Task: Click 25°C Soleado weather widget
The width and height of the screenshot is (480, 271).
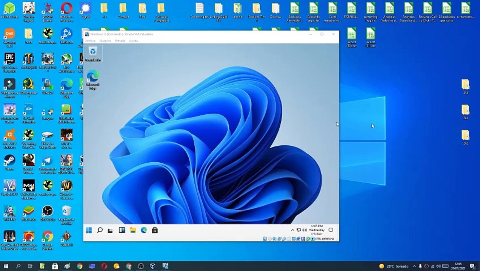Action: [394, 266]
